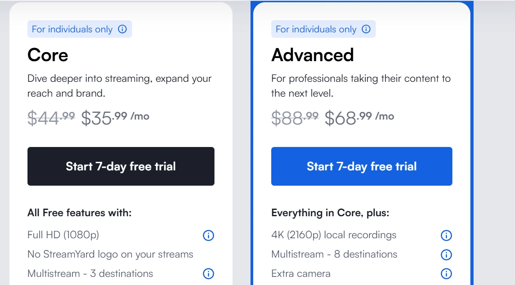The height and width of the screenshot is (285, 515).
Task: Show info for Multistream - 8 destinations
Action: point(446,254)
